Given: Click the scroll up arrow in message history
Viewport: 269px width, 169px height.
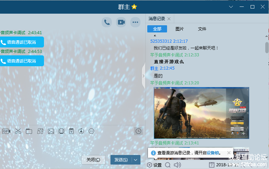Looking at the screenshot, I should (x=267, y=36).
